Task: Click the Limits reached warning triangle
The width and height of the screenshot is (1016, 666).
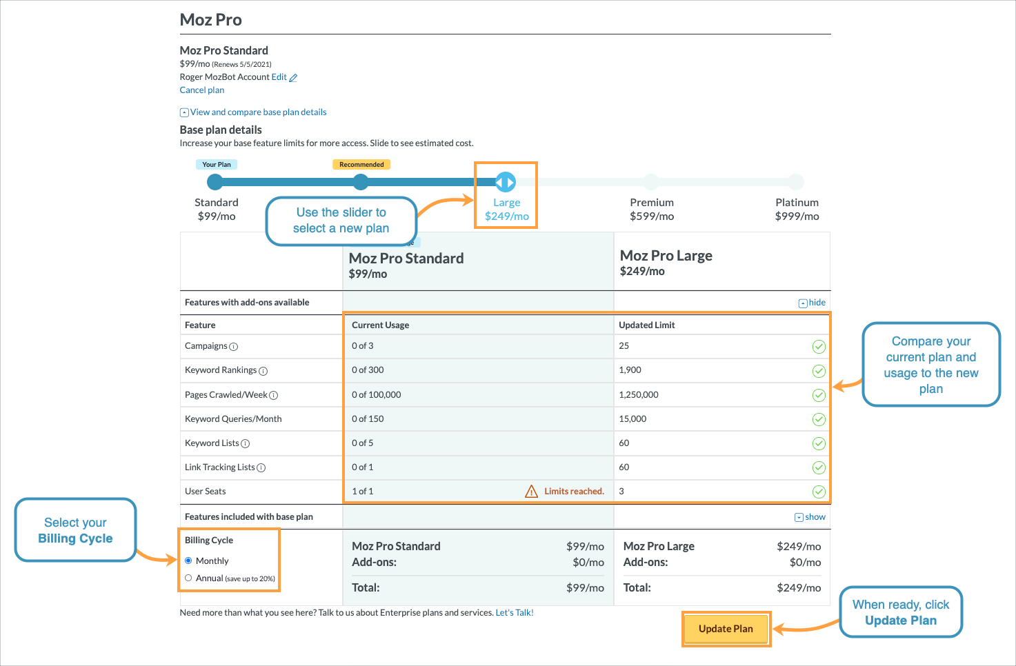Action: click(531, 491)
